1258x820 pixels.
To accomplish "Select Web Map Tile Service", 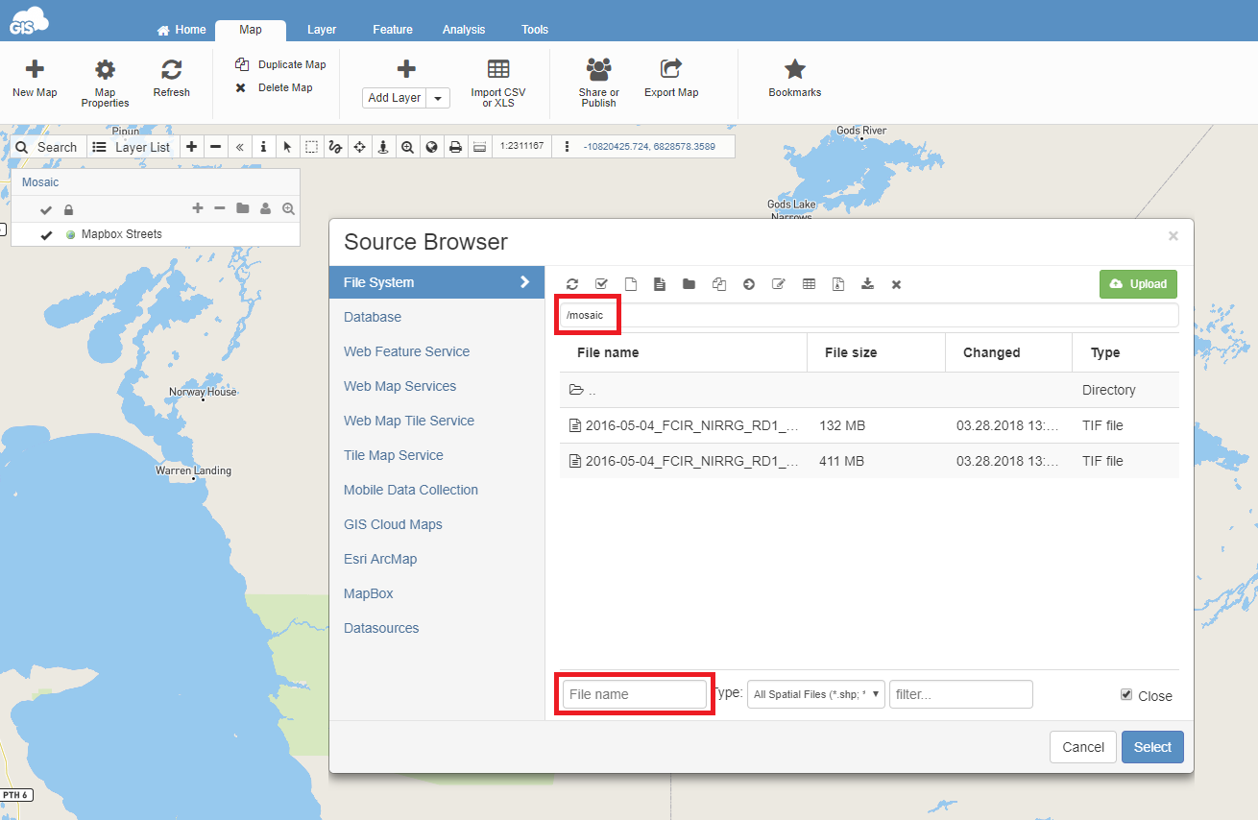I will (409, 421).
